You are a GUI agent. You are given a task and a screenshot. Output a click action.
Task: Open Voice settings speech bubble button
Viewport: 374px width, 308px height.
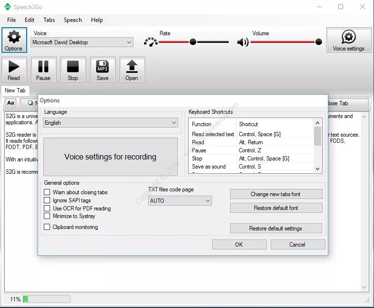348,40
